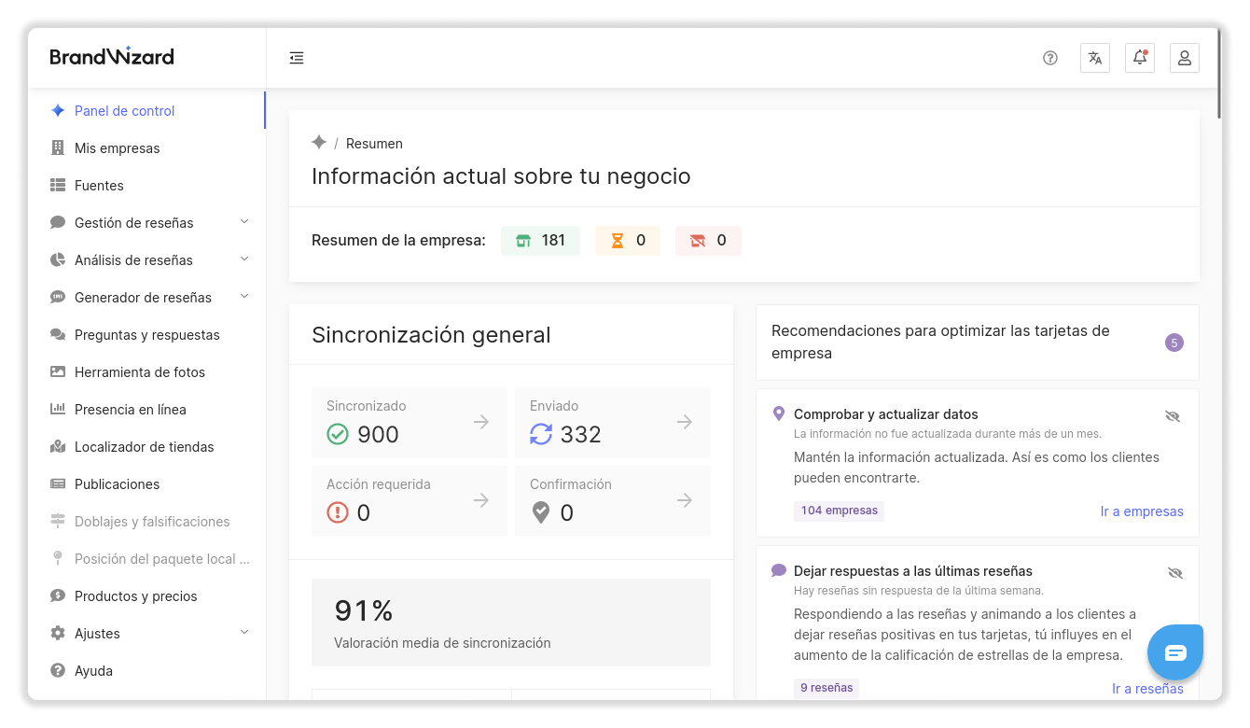Open the help question mark icon

[1050, 58]
